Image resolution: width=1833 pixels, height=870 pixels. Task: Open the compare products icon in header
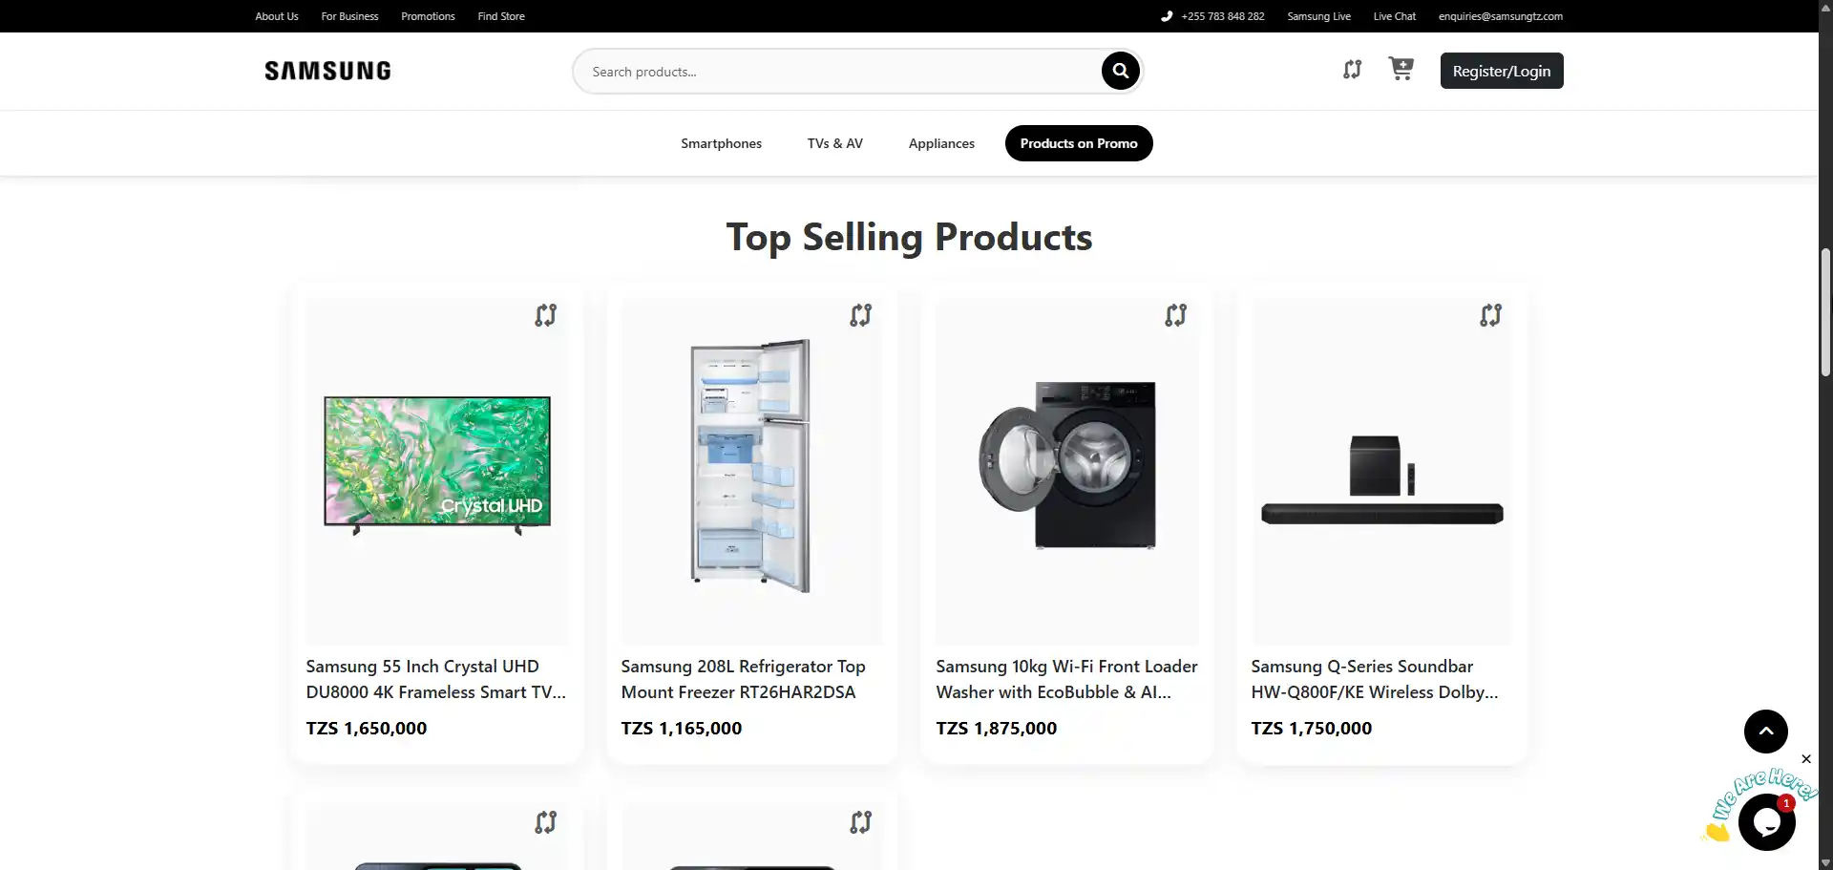pyautogui.click(x=1352, y=70)
